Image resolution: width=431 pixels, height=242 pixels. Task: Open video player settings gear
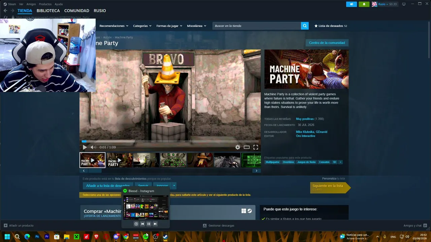pos(238,147)
